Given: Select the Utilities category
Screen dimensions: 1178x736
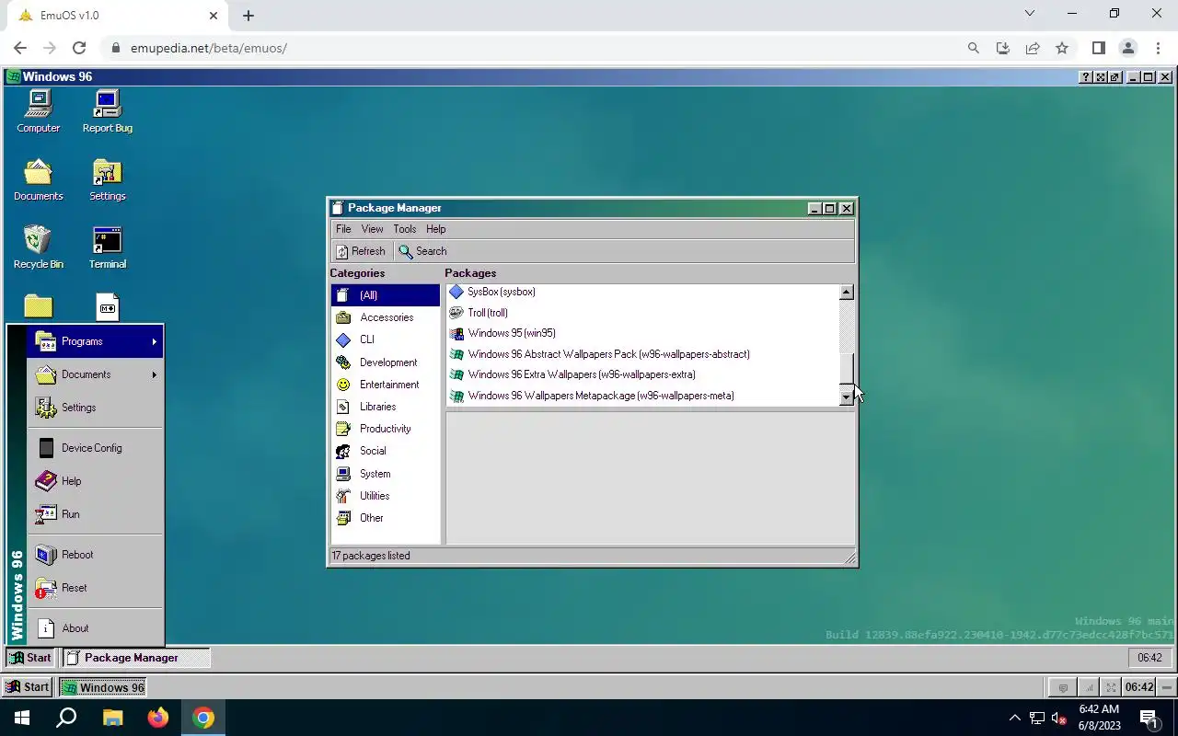Looking at the screenshot, I should [x=386, y=496].
